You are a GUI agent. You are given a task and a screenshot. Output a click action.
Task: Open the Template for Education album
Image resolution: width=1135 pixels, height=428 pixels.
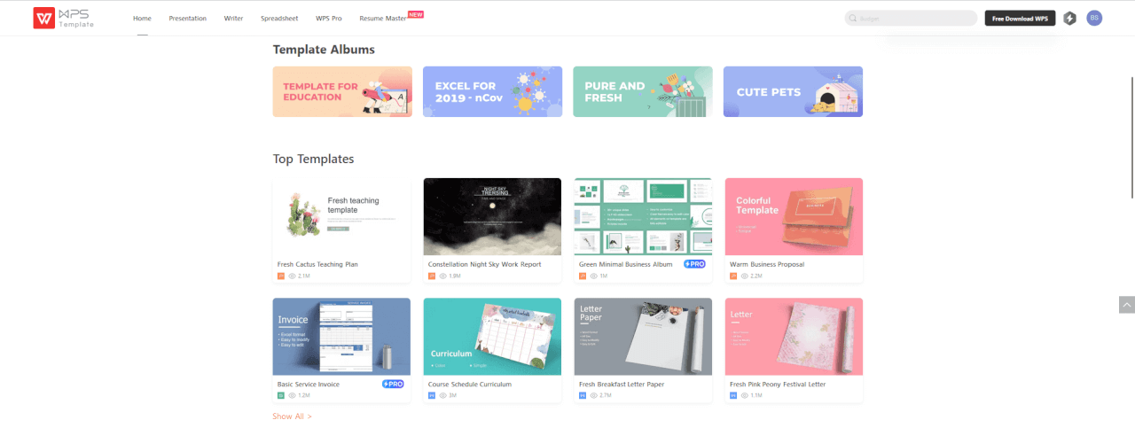click(x=342, y=91)
